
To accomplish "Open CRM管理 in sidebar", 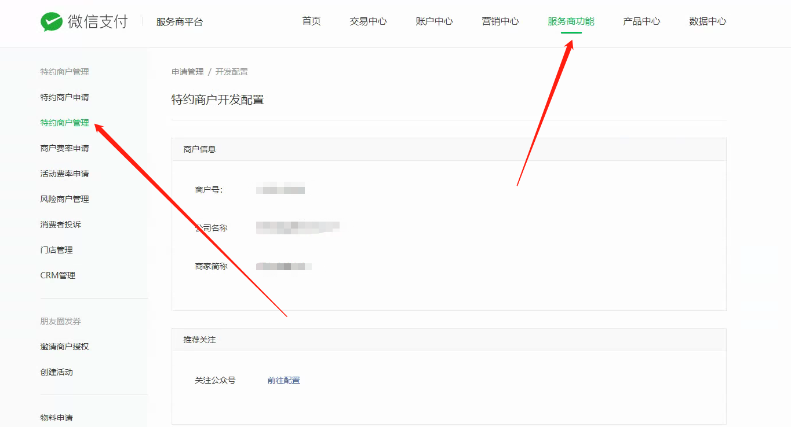I will click(x=57, y=275).
